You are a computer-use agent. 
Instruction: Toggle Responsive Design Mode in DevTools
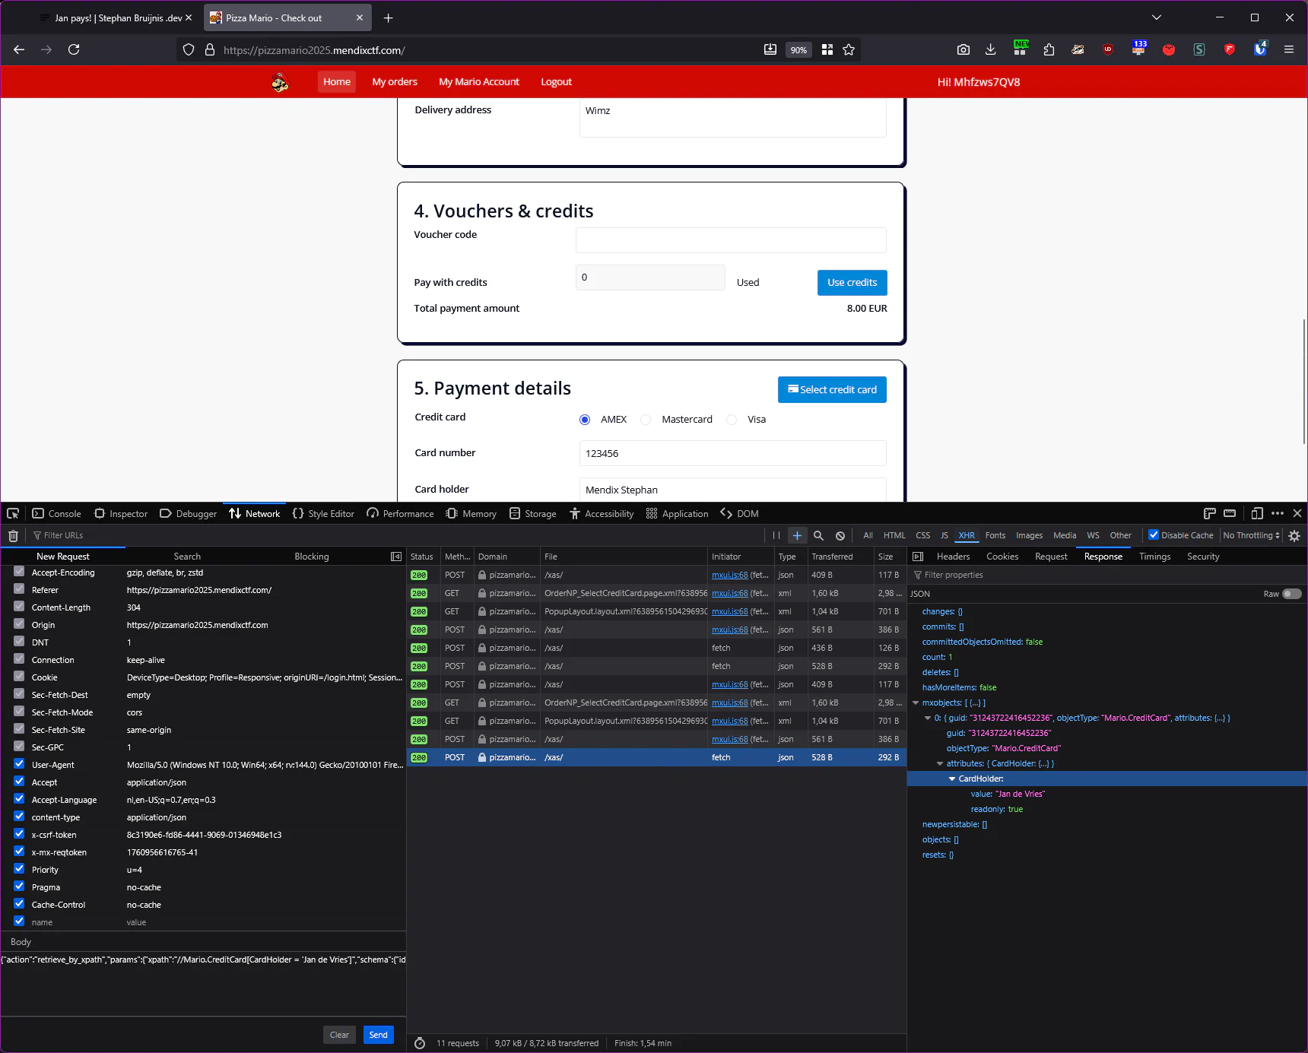pyautogui.click(x=1257, y=513)
